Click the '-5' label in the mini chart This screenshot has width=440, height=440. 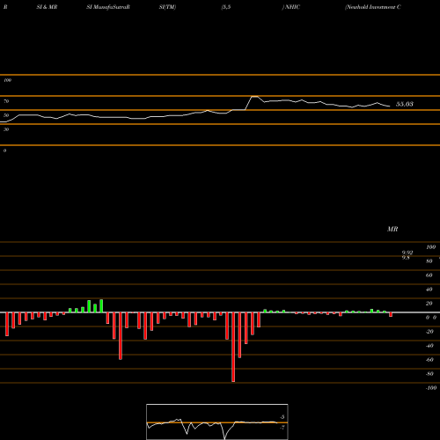tap(282, 417)
